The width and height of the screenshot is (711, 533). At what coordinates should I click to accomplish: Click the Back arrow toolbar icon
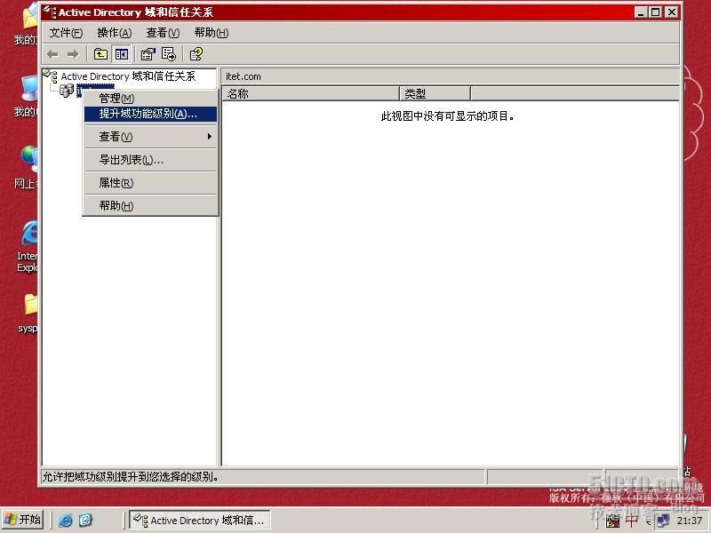point(52,54)
